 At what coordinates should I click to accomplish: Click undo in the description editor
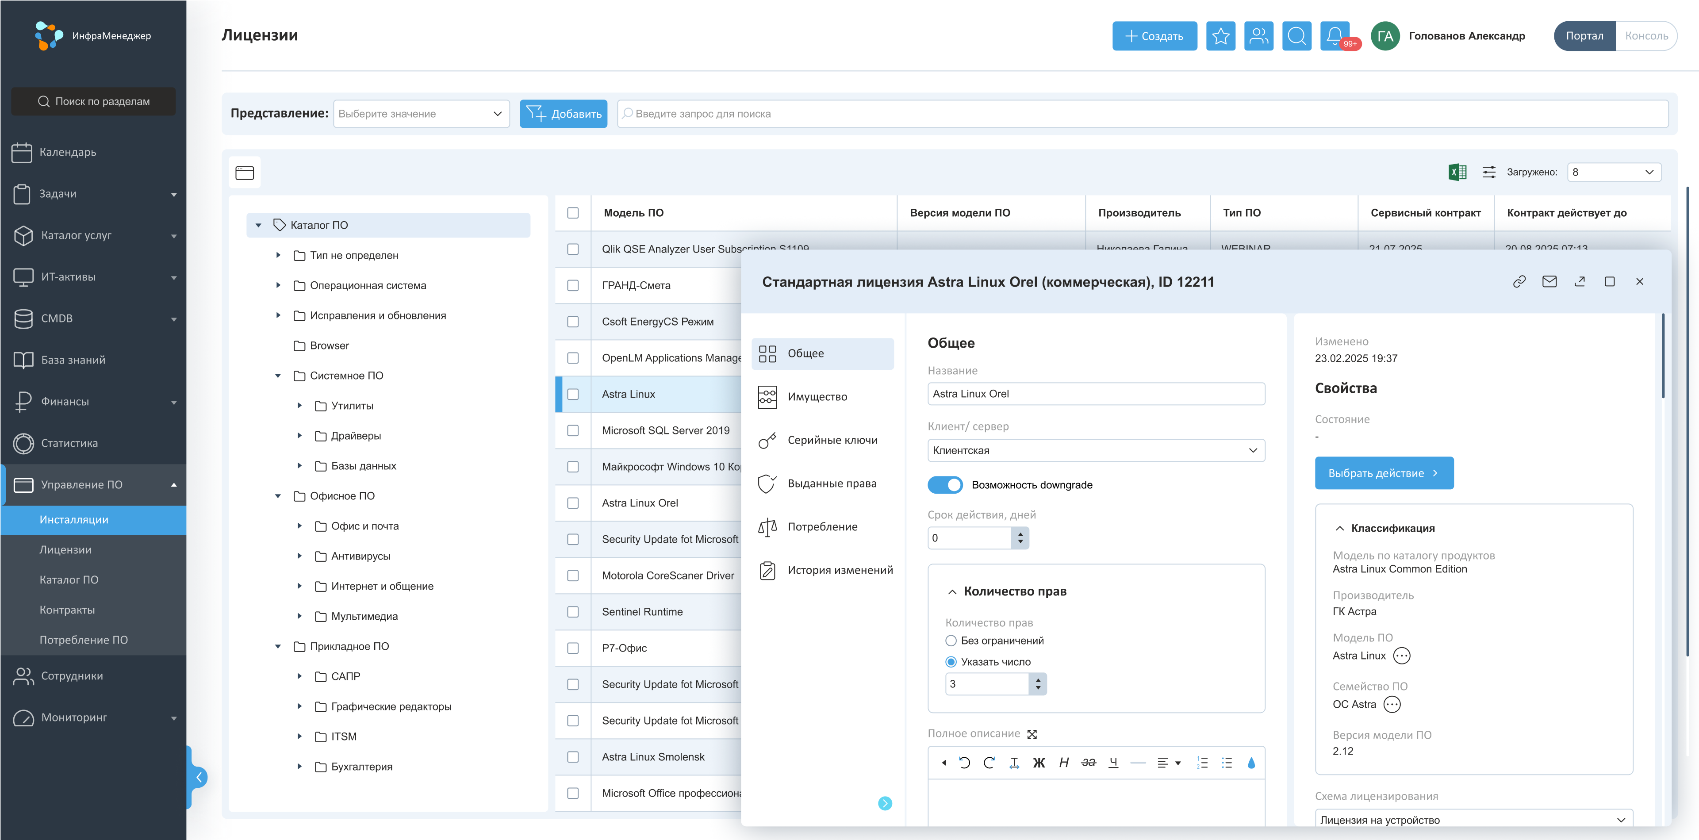click(x=964, y=763)
